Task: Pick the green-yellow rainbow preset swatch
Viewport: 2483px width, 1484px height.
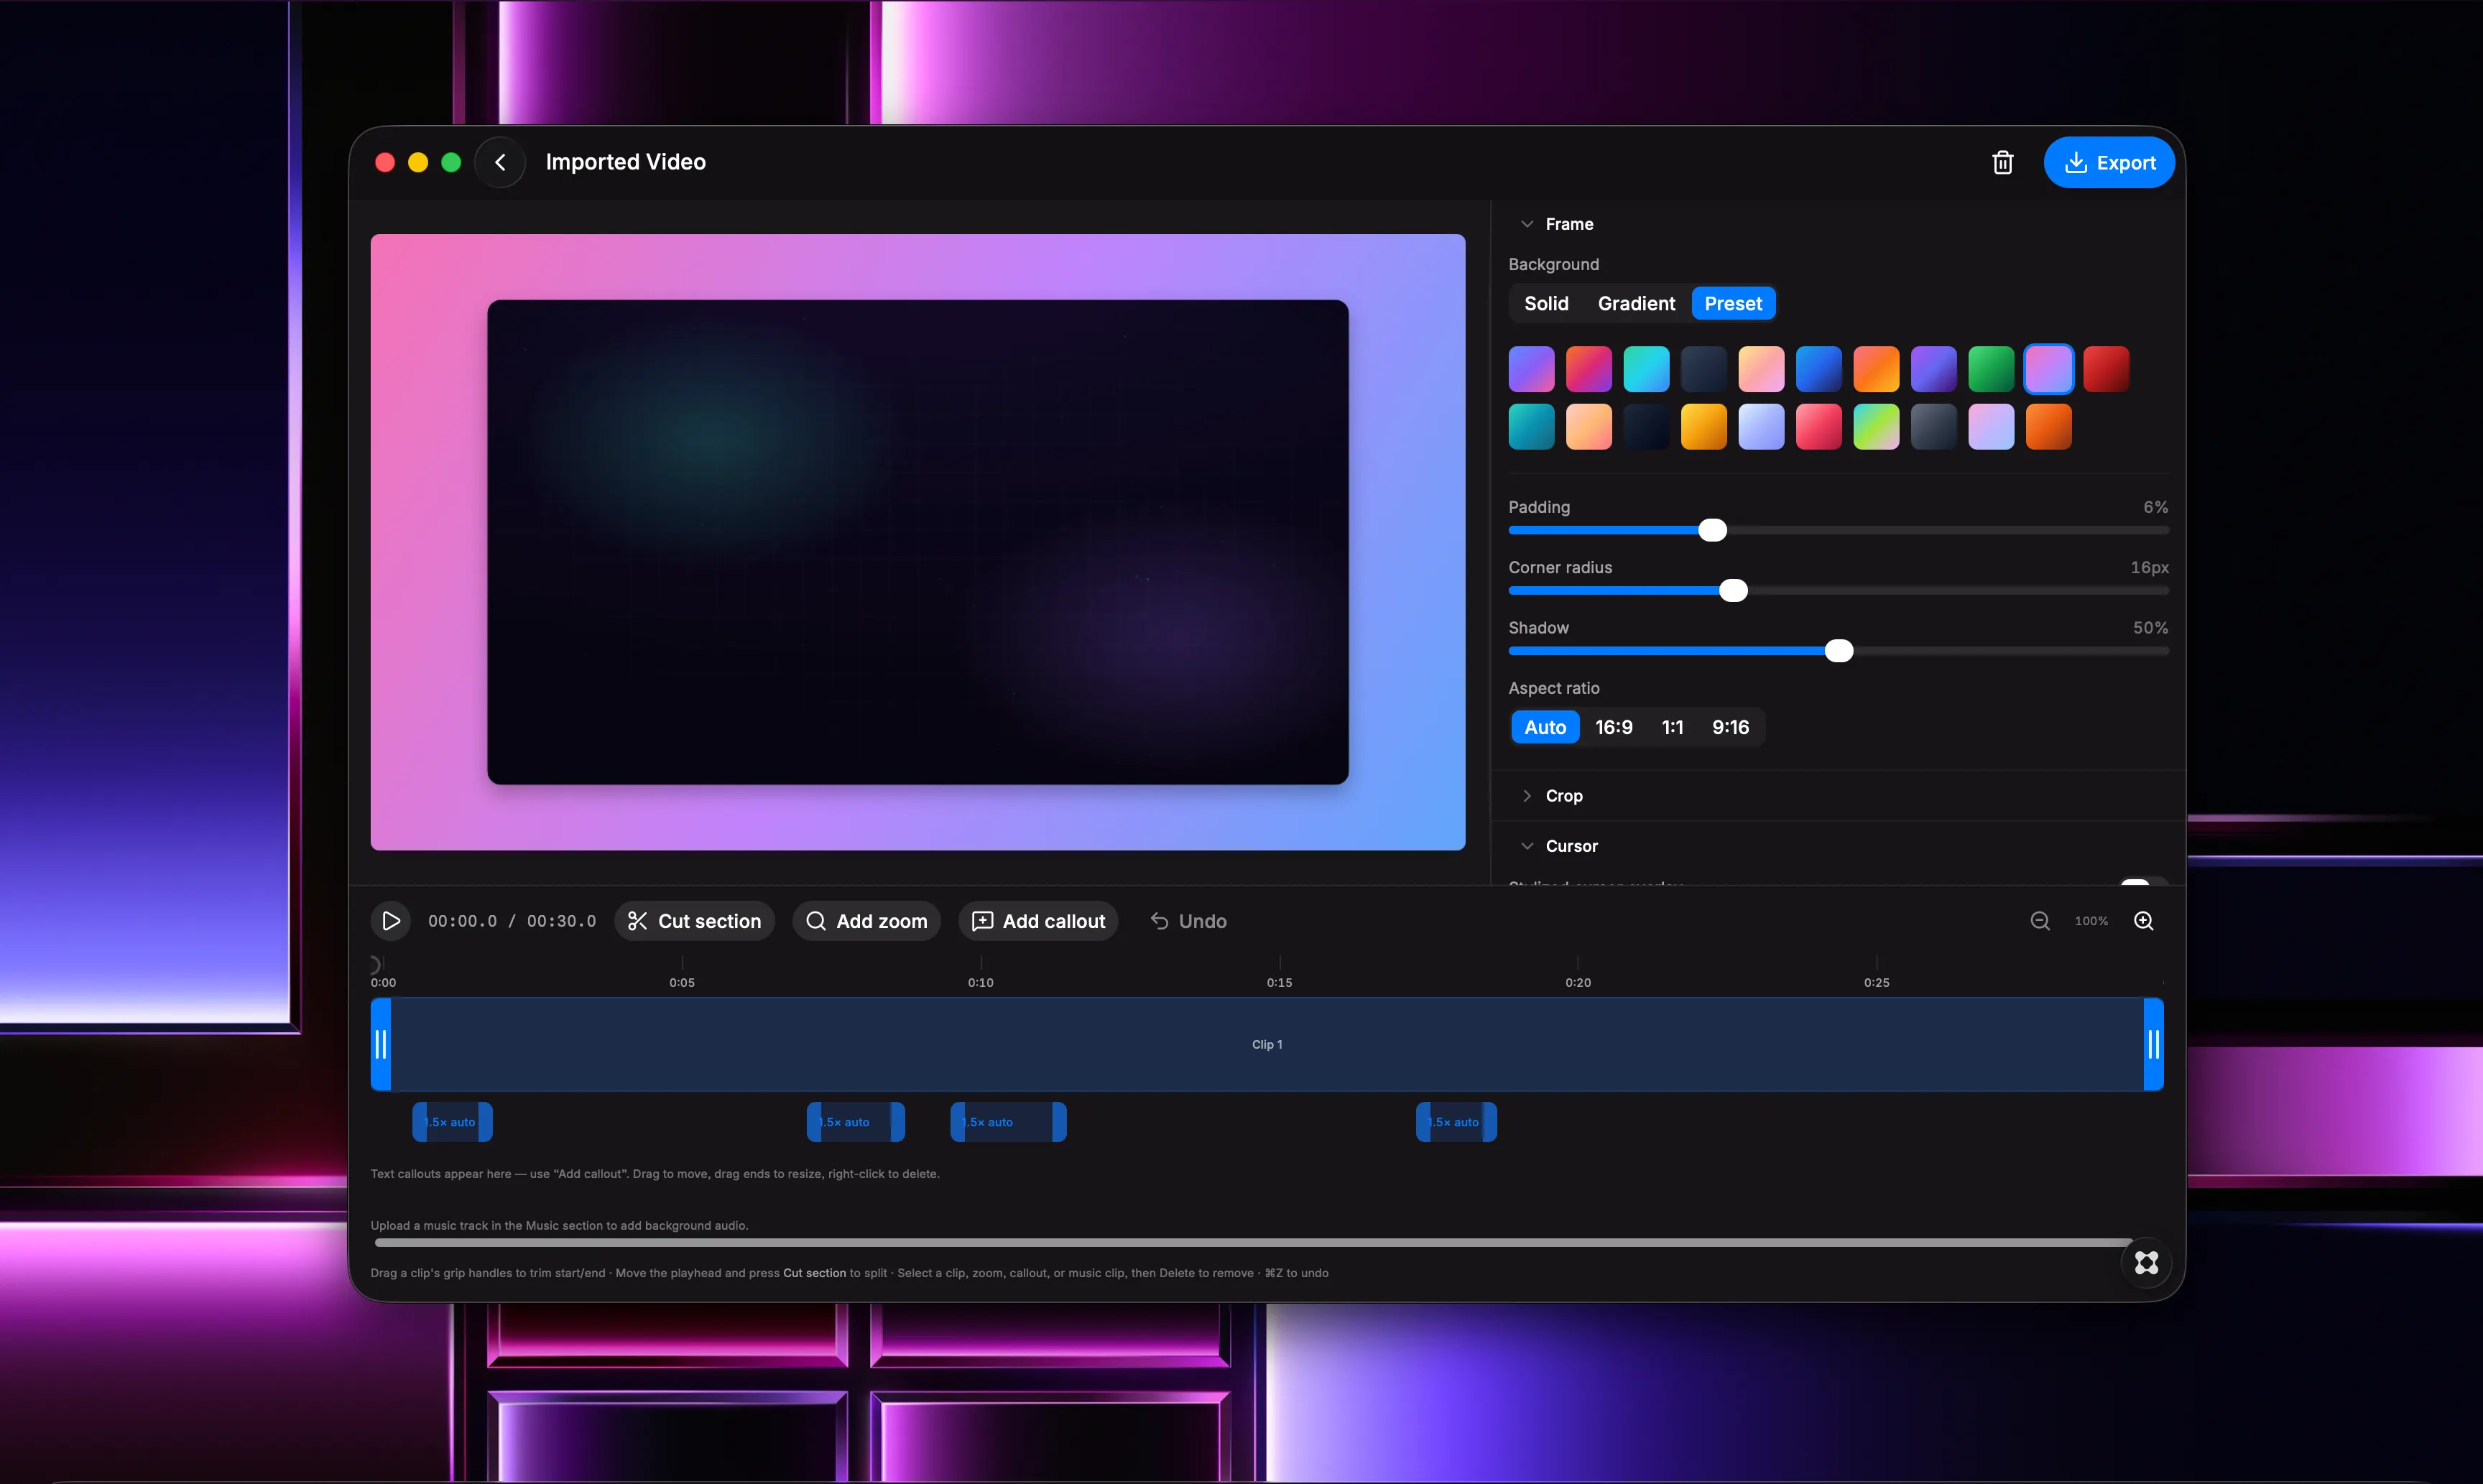Action: coord(1876,427)
